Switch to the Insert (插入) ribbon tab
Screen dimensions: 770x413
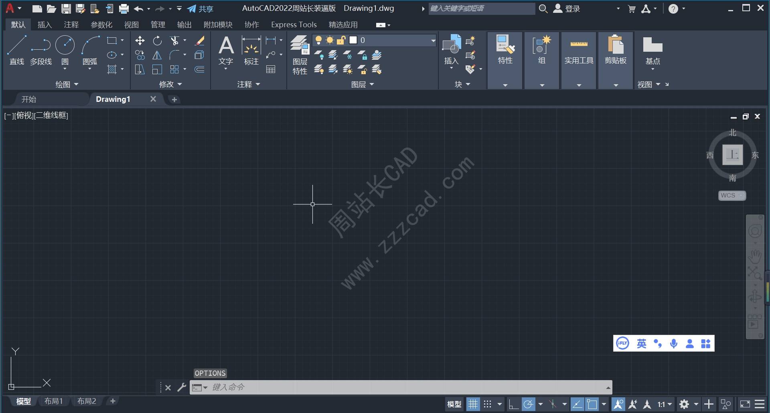coord(45,25)
